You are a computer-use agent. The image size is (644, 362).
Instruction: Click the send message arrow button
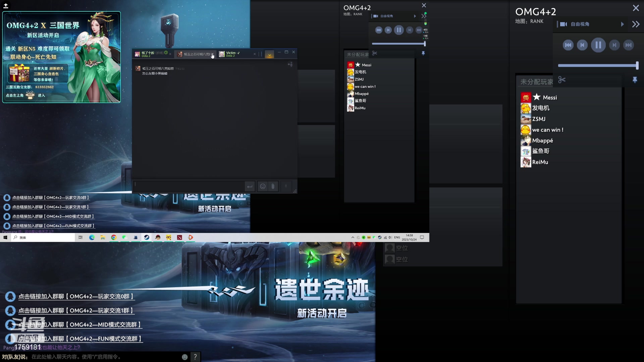pos(250,186)
